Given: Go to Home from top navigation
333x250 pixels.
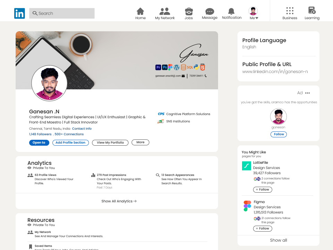Looking at the screenshot, I should (x=140, y=11).
